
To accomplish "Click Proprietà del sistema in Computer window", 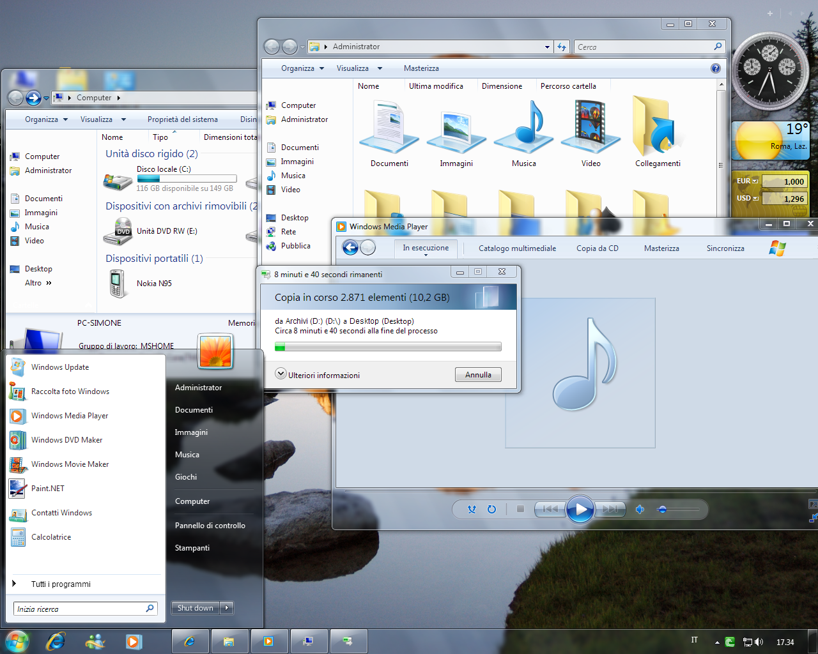I will [x=183, y=119].
